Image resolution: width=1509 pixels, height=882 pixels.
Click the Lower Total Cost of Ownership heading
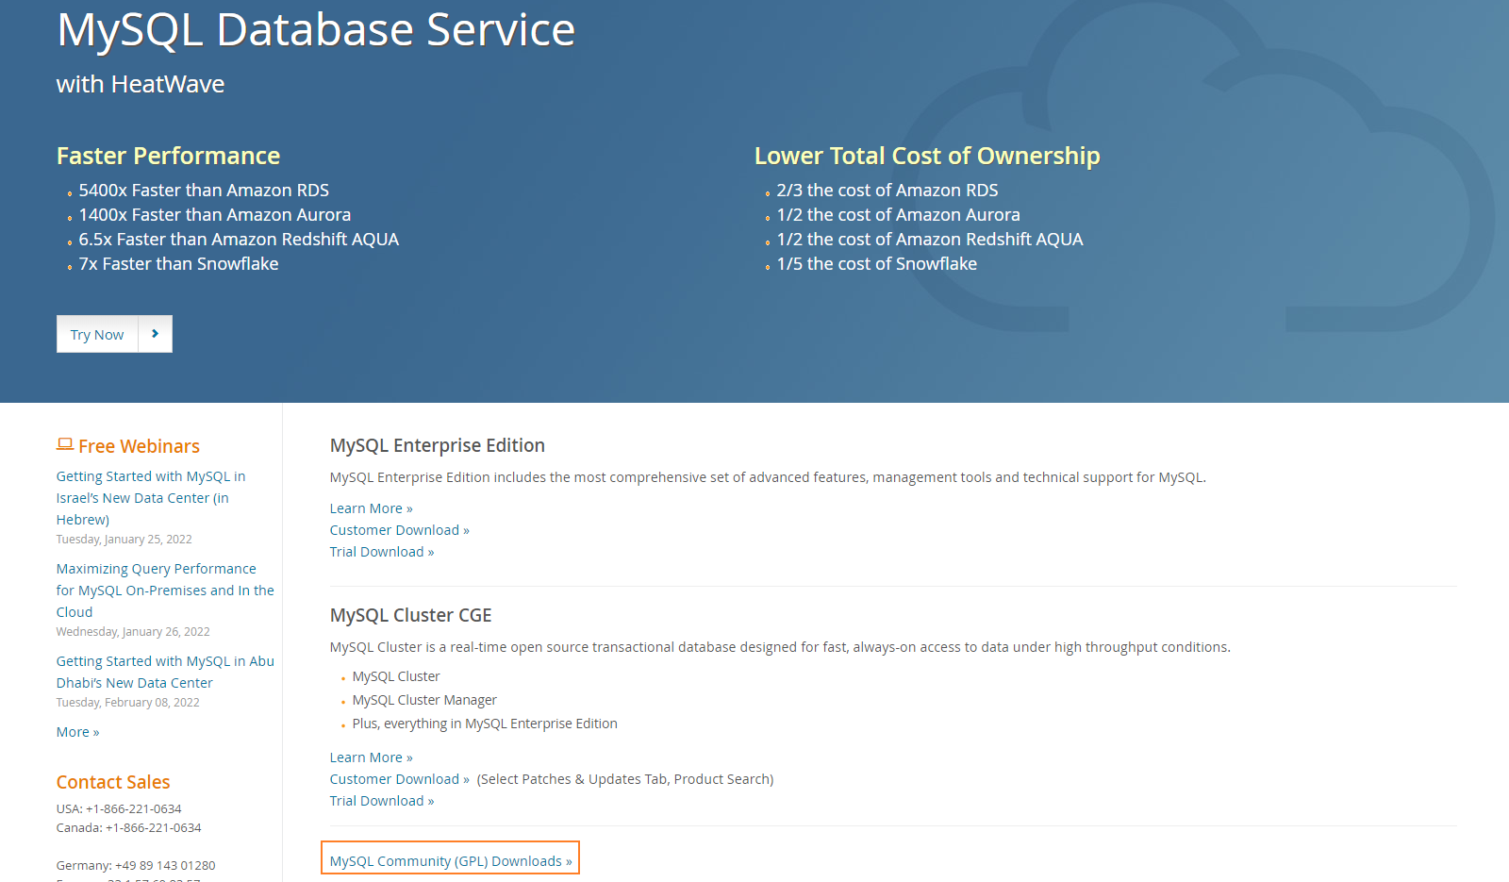pyautogui.click(x=927, y=156)
